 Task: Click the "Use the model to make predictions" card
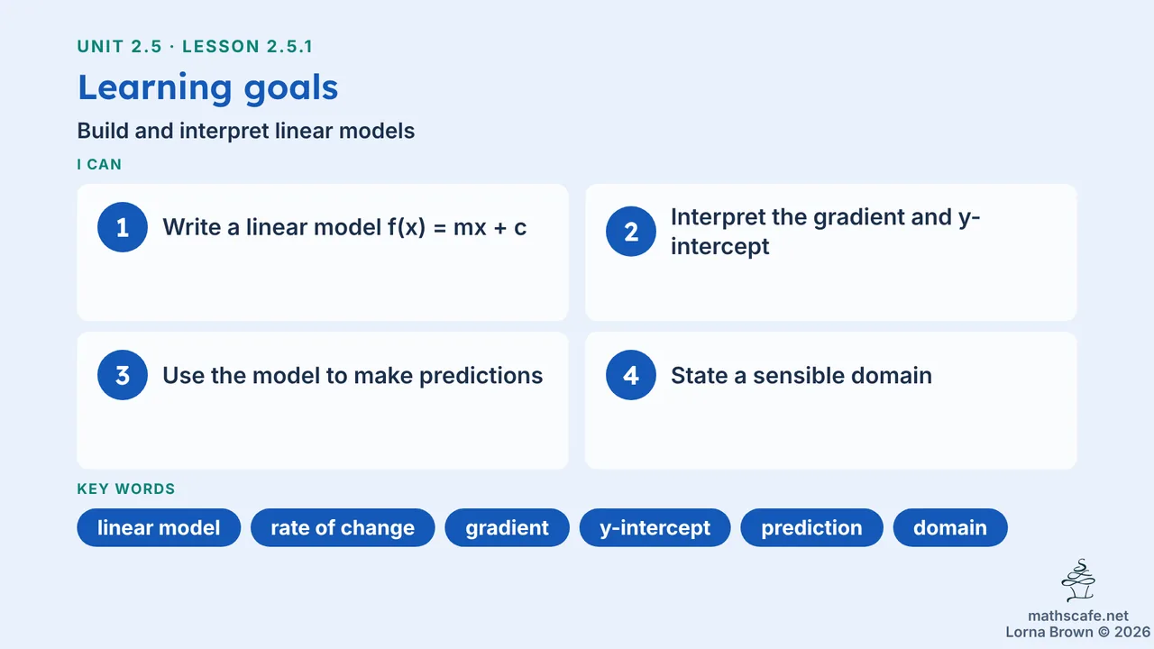point(323,400)
